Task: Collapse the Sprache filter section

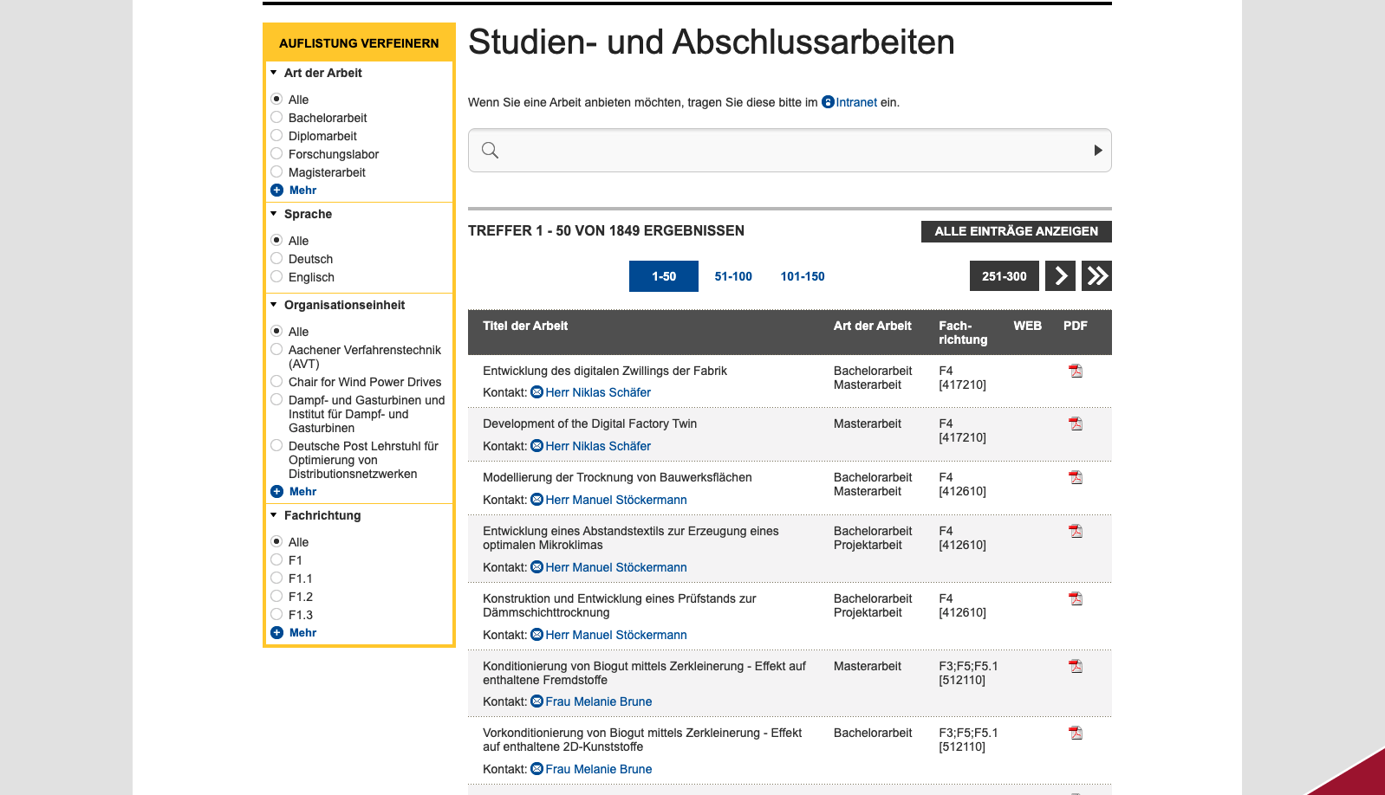Action: tap(274, 215)
